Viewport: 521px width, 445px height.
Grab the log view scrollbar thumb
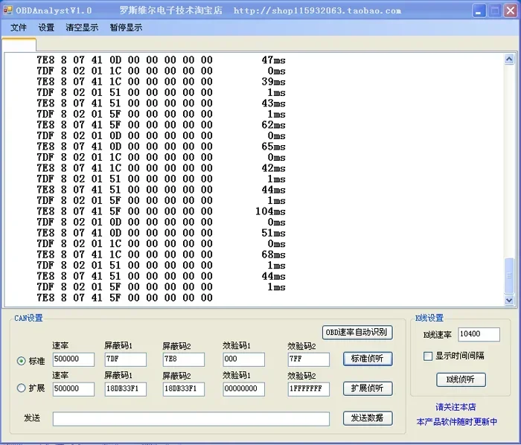[509, 275]
